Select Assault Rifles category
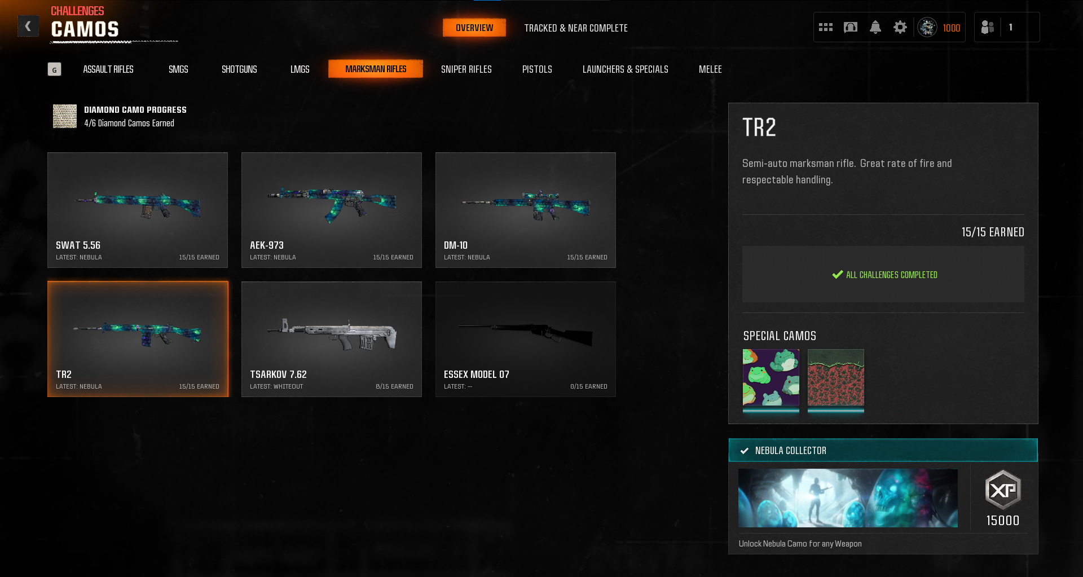 pyautogui.click(x=108, y=69)
